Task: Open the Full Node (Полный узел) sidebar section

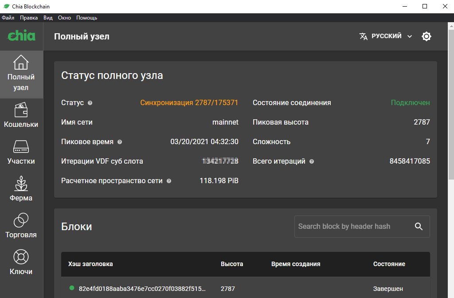Action: [x=21, y=74]
